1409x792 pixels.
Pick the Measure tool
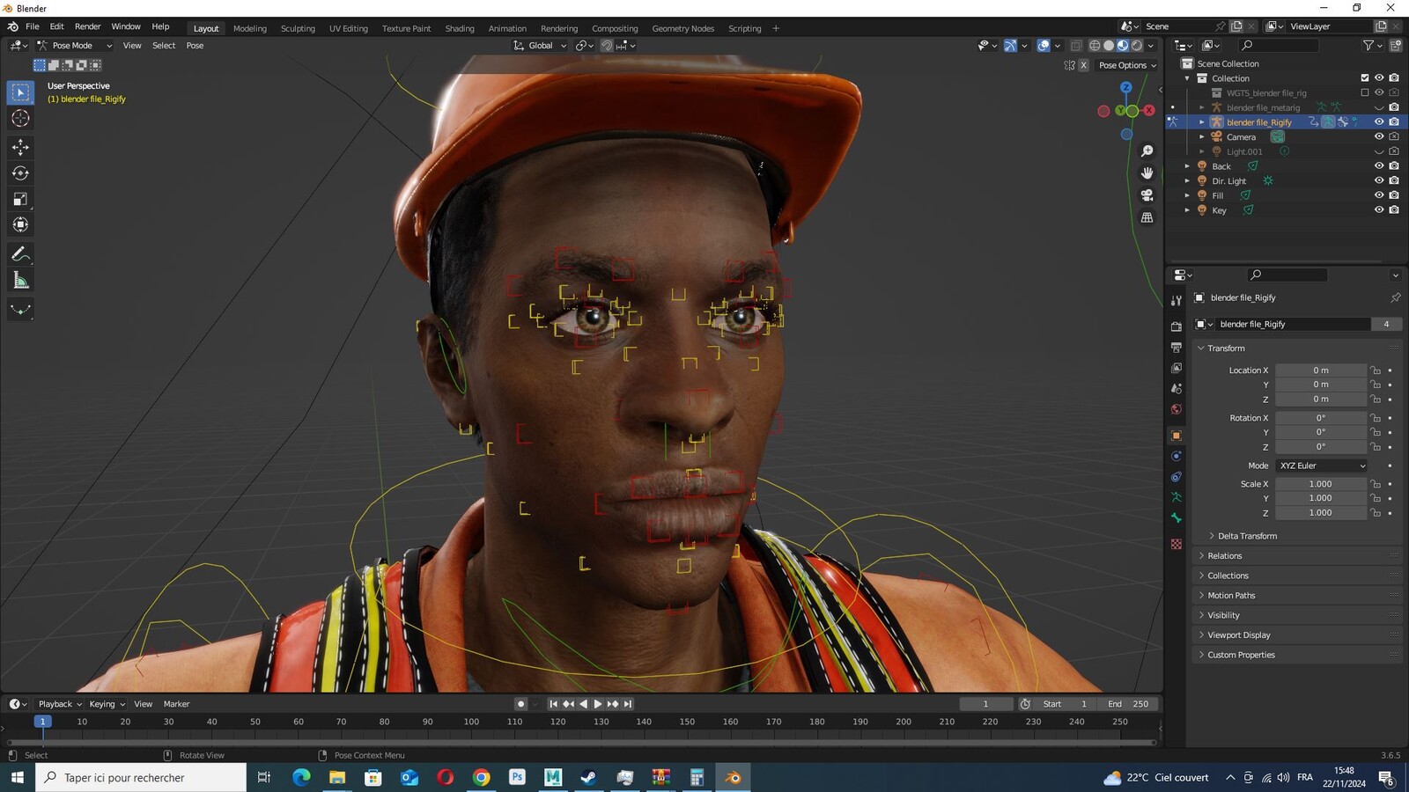click(20, 281)
